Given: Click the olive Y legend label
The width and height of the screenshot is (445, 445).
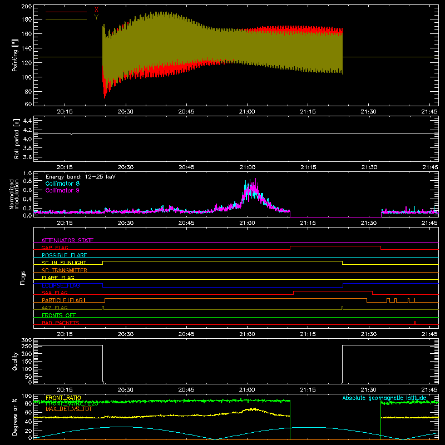Looking at the screenshot, I should point(96,17).
